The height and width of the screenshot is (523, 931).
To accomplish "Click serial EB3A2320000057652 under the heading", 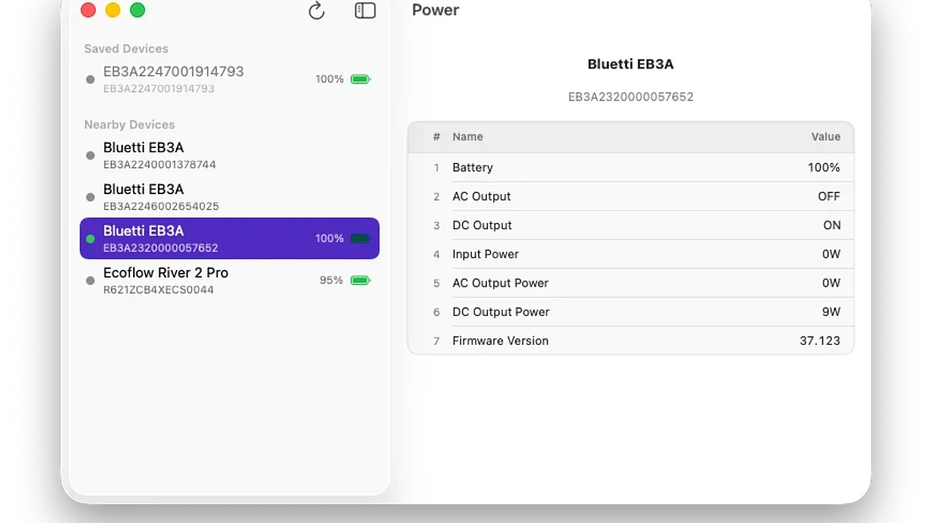I will [630, 96].
